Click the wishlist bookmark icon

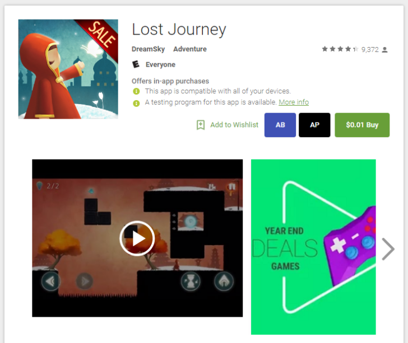[201, 125]
